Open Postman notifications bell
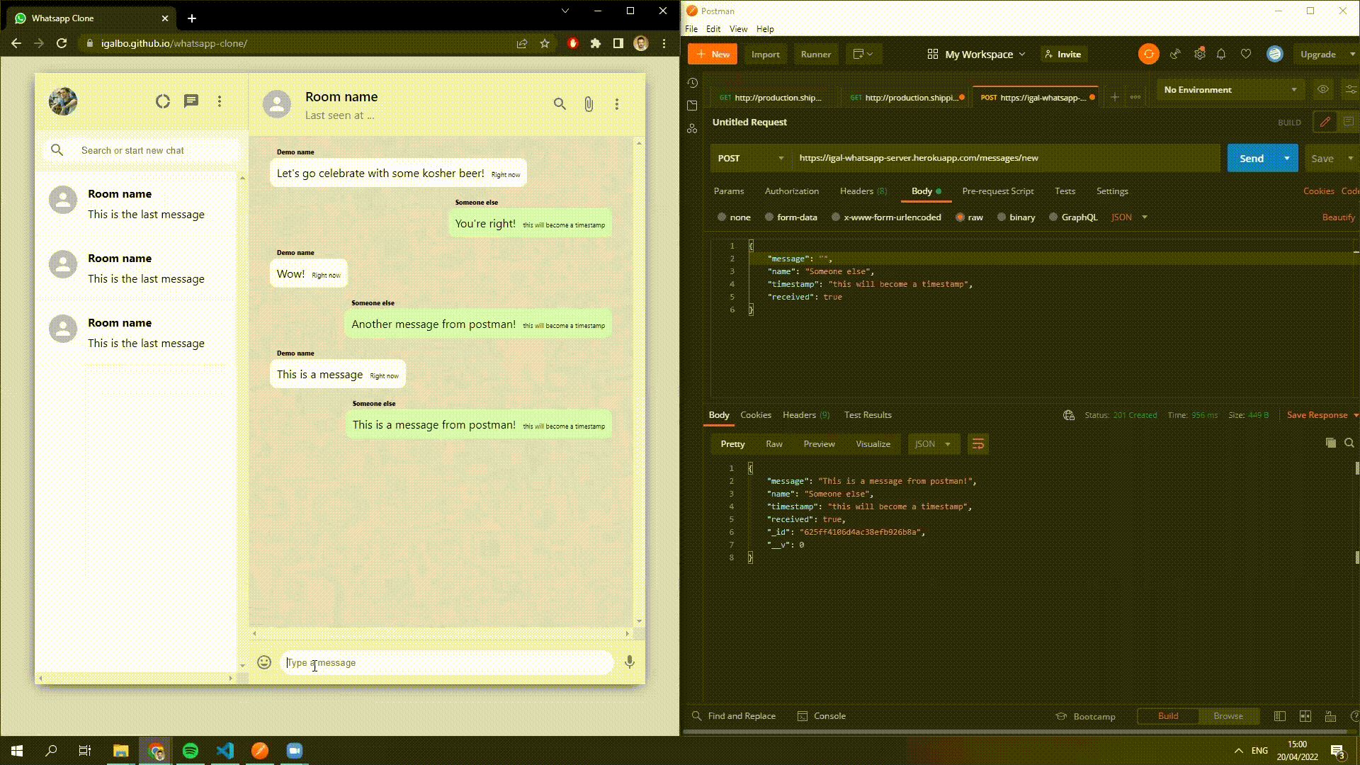The image size is (1360, 765). pos(1221,54)
